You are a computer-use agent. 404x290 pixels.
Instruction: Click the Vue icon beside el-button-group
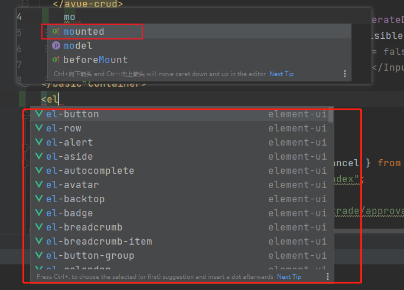tap(39, 255)
